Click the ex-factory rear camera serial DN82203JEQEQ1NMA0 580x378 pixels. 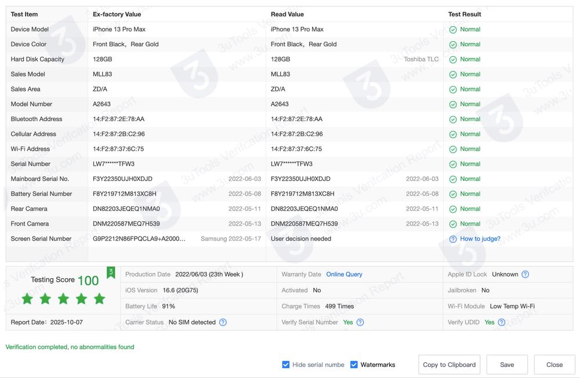point(126,209)
